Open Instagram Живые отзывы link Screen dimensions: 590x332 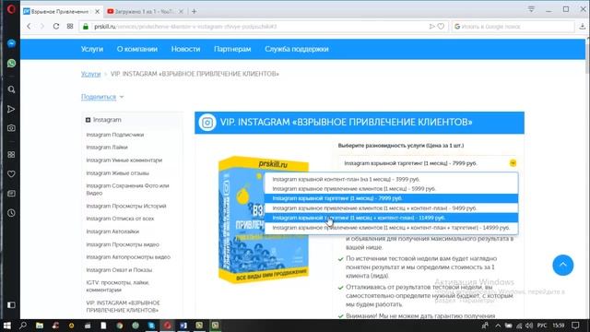click(x=117, y=173)
